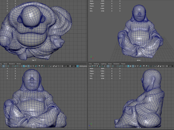
Task: Toggle X-Ray Joints in side panel toolbar
Action: point(163,66)
